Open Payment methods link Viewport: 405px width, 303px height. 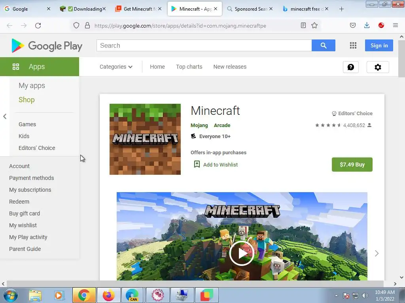click(x=32, y=178)
